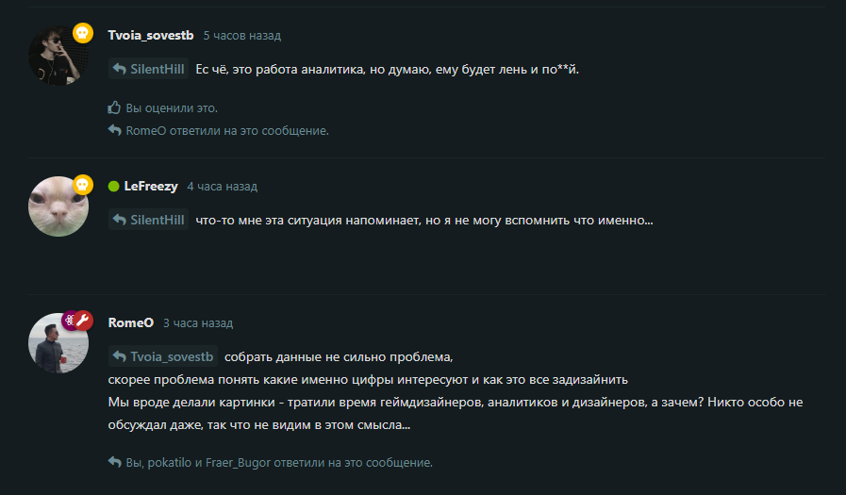
Task: Open the RomeO username link
Action: (130, 323)
